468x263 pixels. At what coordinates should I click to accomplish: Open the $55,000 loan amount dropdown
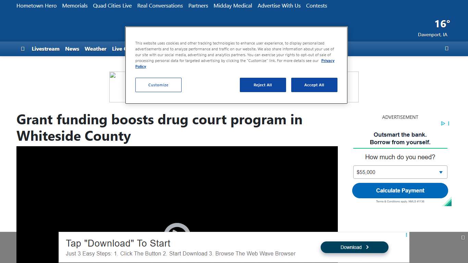pos(400,172)
